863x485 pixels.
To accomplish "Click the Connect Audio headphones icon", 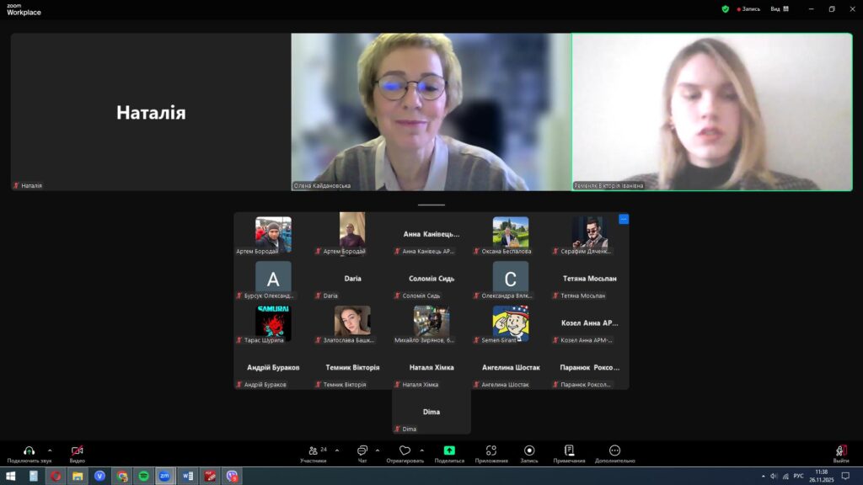I will pyautogui.click(x=29, y=450).
